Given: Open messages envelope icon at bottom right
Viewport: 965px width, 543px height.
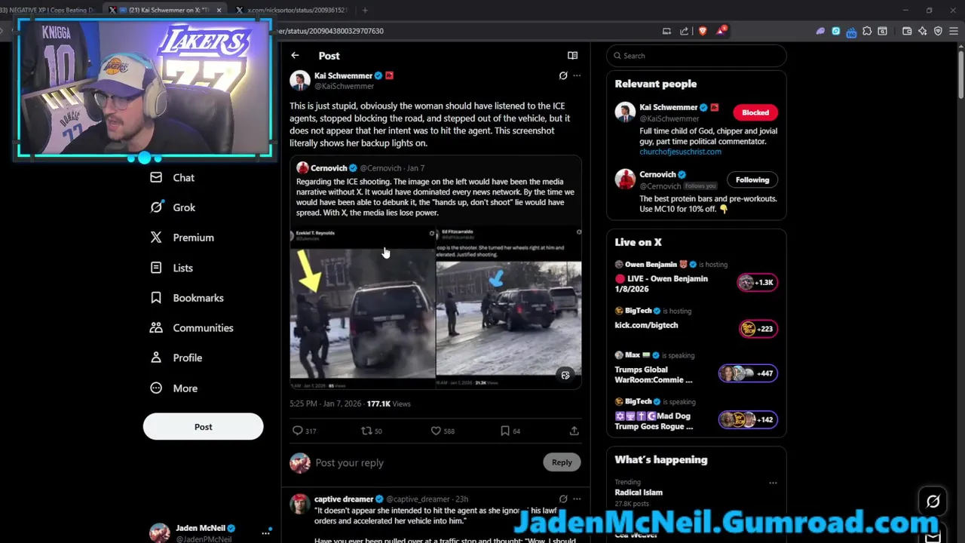Looking at the screenshot, I should (933, 536).
